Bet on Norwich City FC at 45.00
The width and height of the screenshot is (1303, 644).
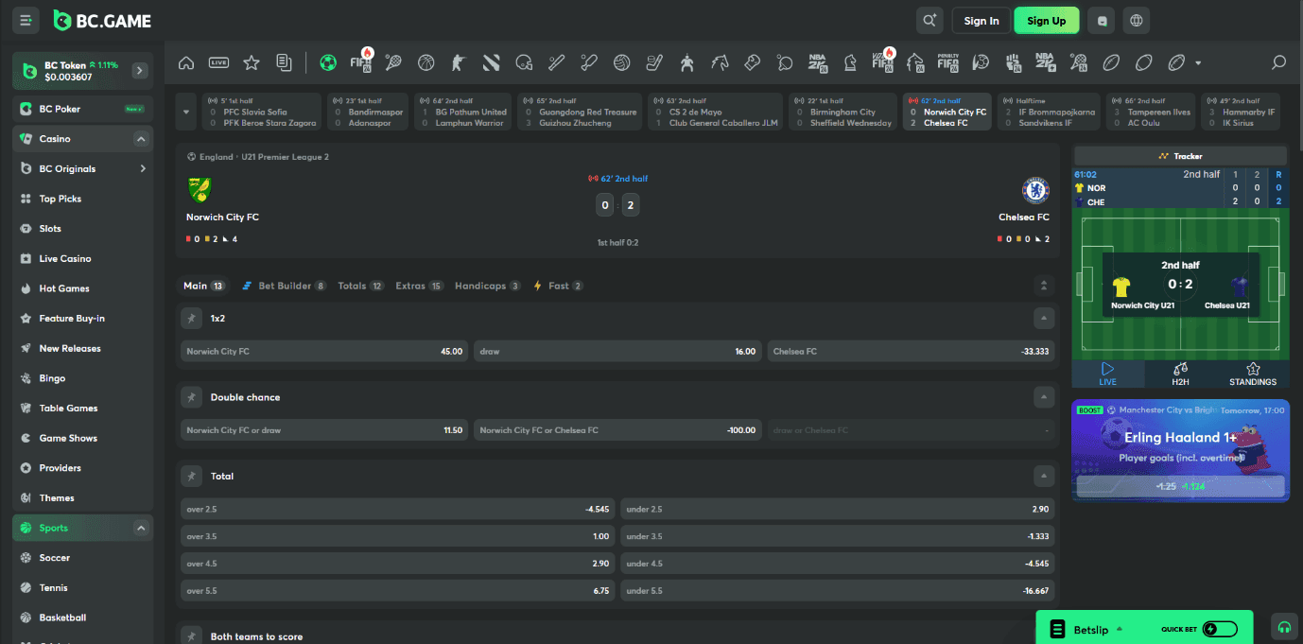[324, 352]
